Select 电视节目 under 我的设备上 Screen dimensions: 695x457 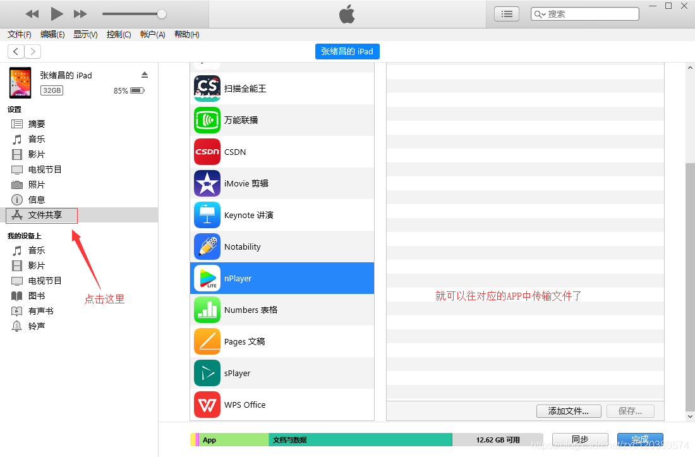(45, 281)
